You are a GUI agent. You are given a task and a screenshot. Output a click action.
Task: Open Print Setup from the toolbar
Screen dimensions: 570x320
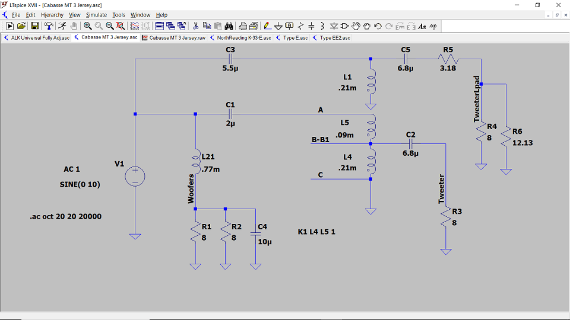[x=254, y=25]
